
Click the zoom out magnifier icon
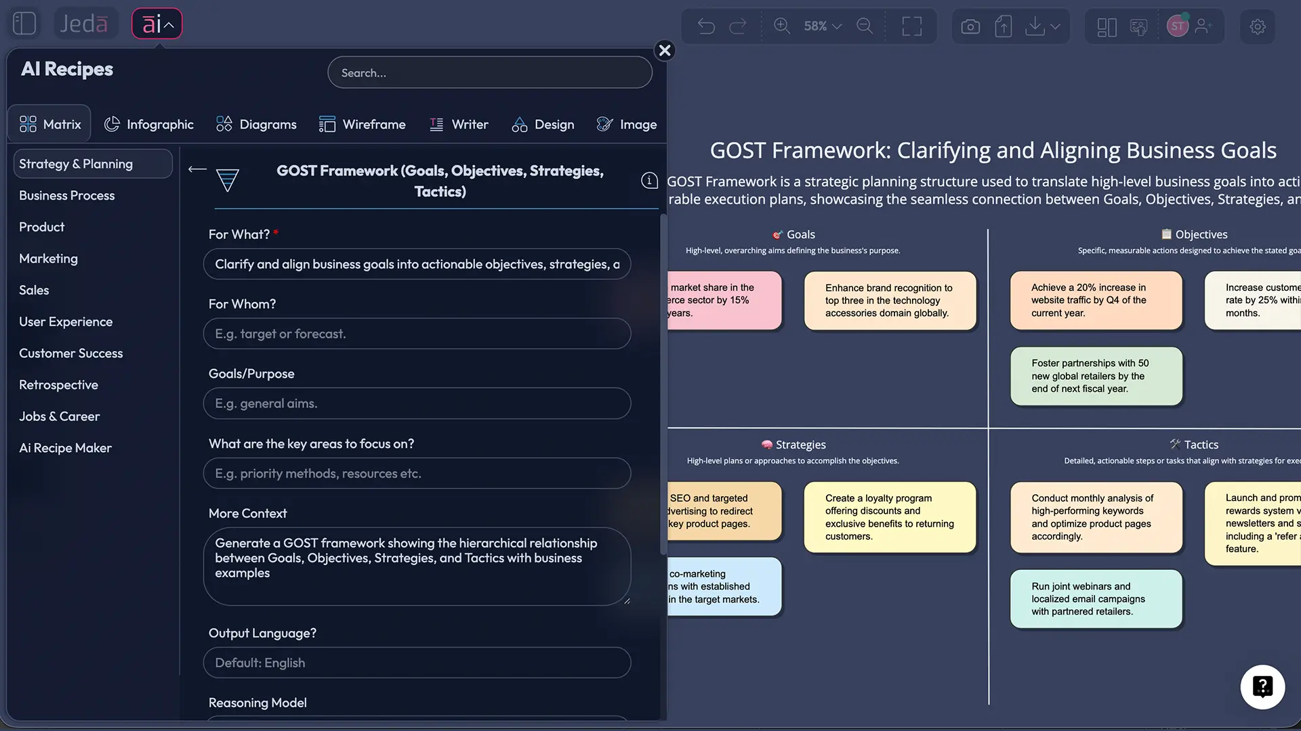point(865,26)
